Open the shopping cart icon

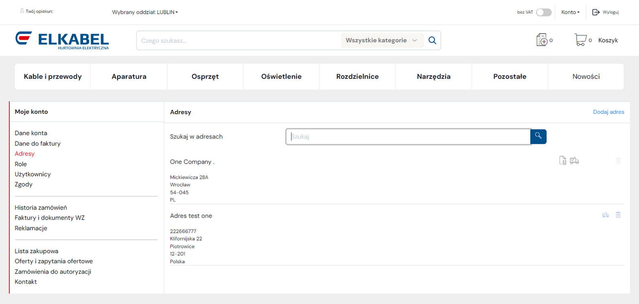pos(580,40)
